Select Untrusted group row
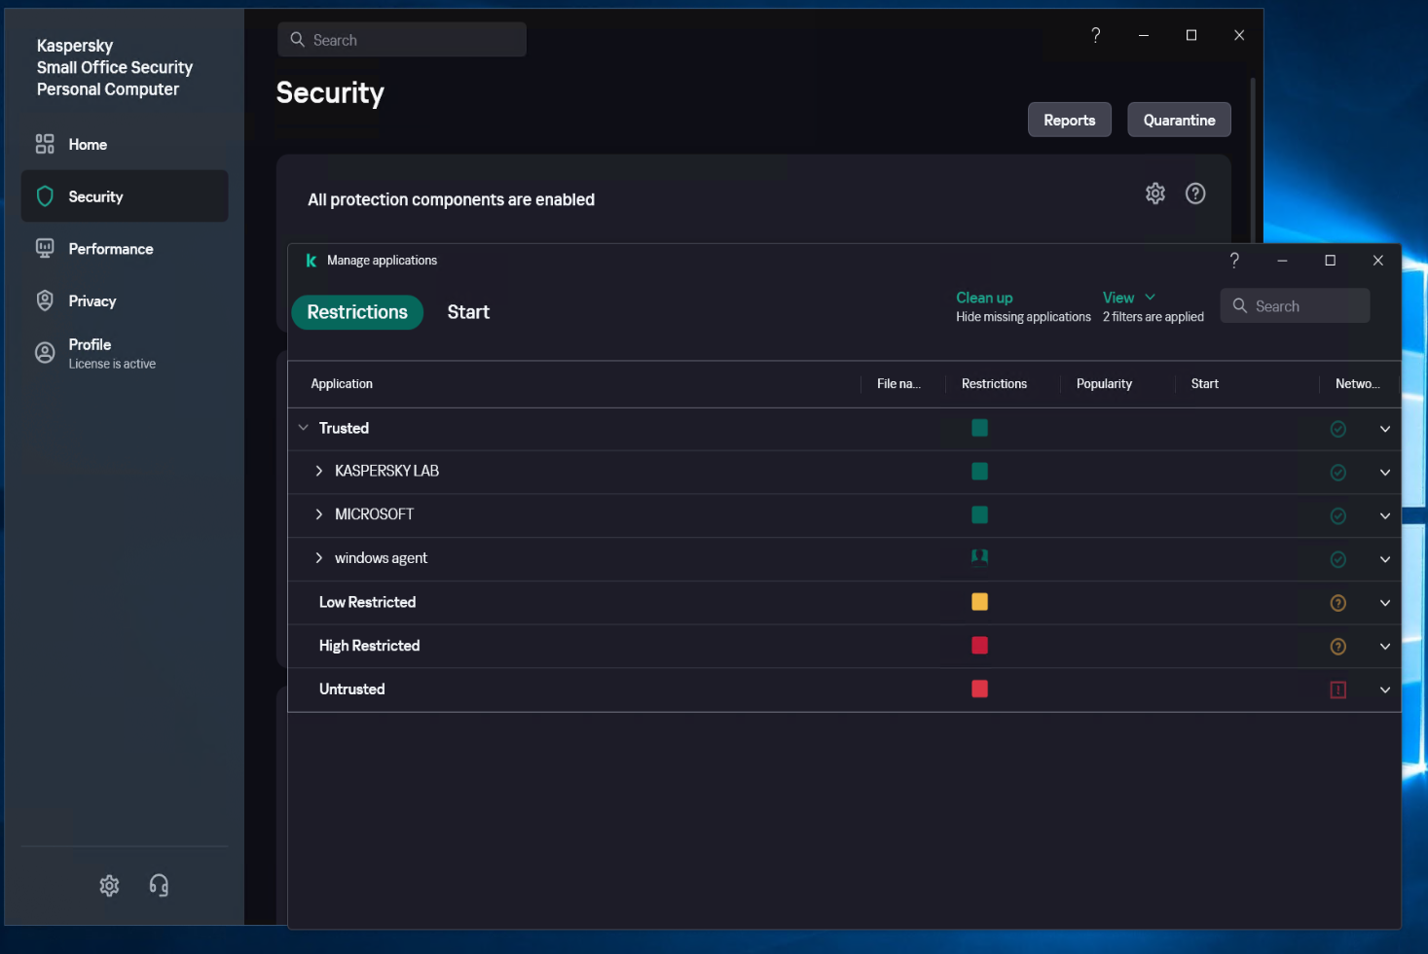Image resolution: width=1428 pixels, height=954 pixels. point(844,689)
